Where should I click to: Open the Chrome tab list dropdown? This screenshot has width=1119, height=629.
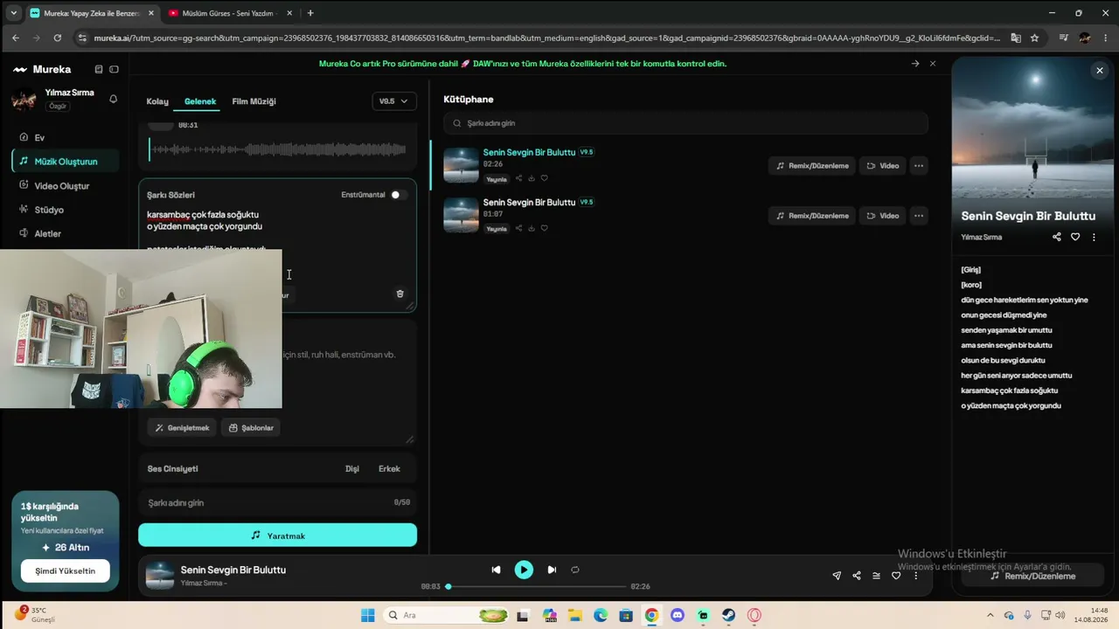point(13,13)
